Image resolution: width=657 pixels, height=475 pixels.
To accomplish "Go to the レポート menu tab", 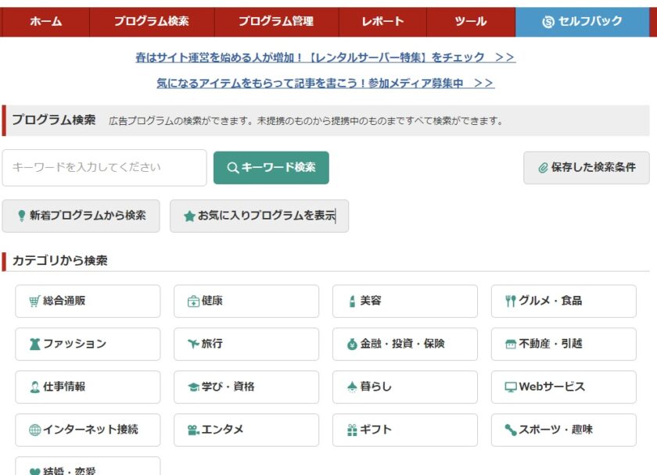I will coord(382,22).
